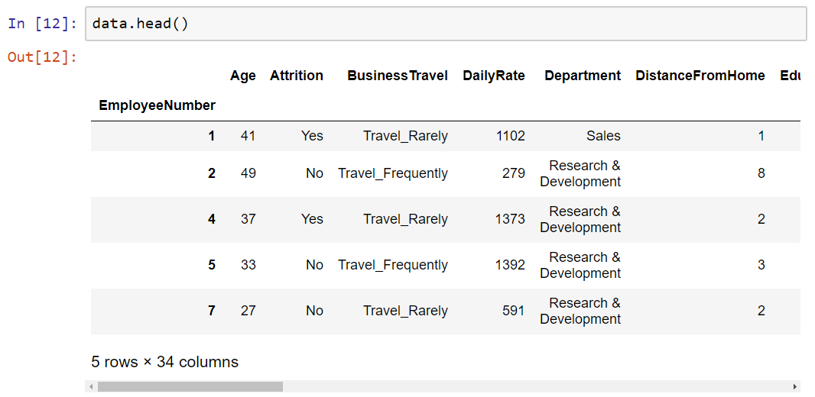Select the DailyRate column header
This screenshot has height=397, width=815.
tap(494, 76)
